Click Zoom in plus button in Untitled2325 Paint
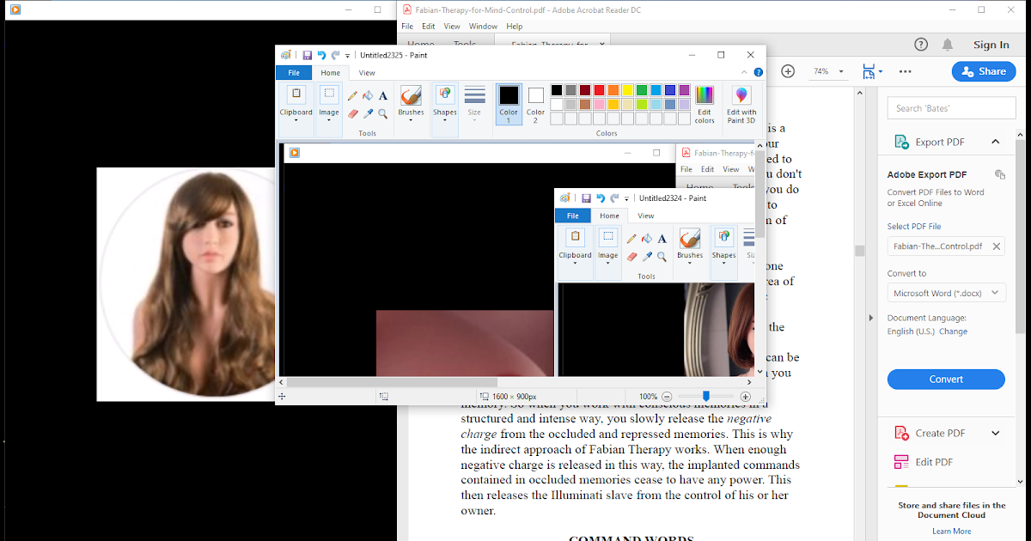1031x541 pixels. click(745, 397)
